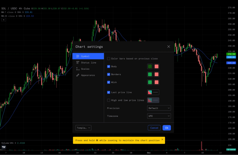The width and height of the screenshot is (238, 155).
Task: Click the Dec label on time axis
Action: (149, 153)
